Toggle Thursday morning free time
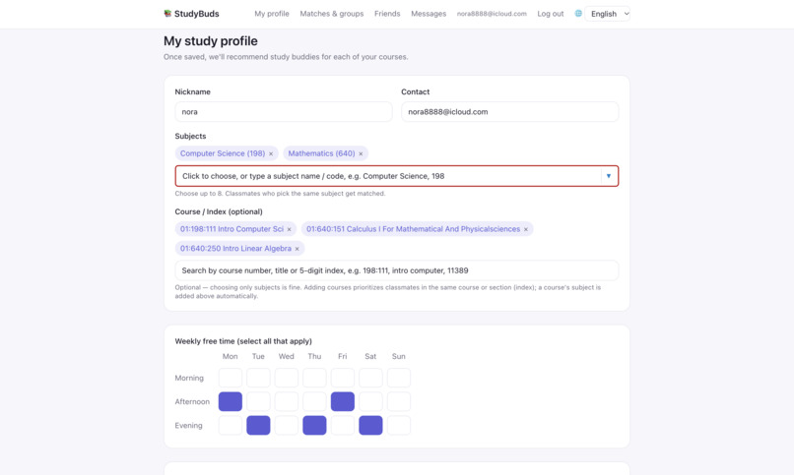The height and width of the screenshot is (475, 794). (x=314, y=378)
